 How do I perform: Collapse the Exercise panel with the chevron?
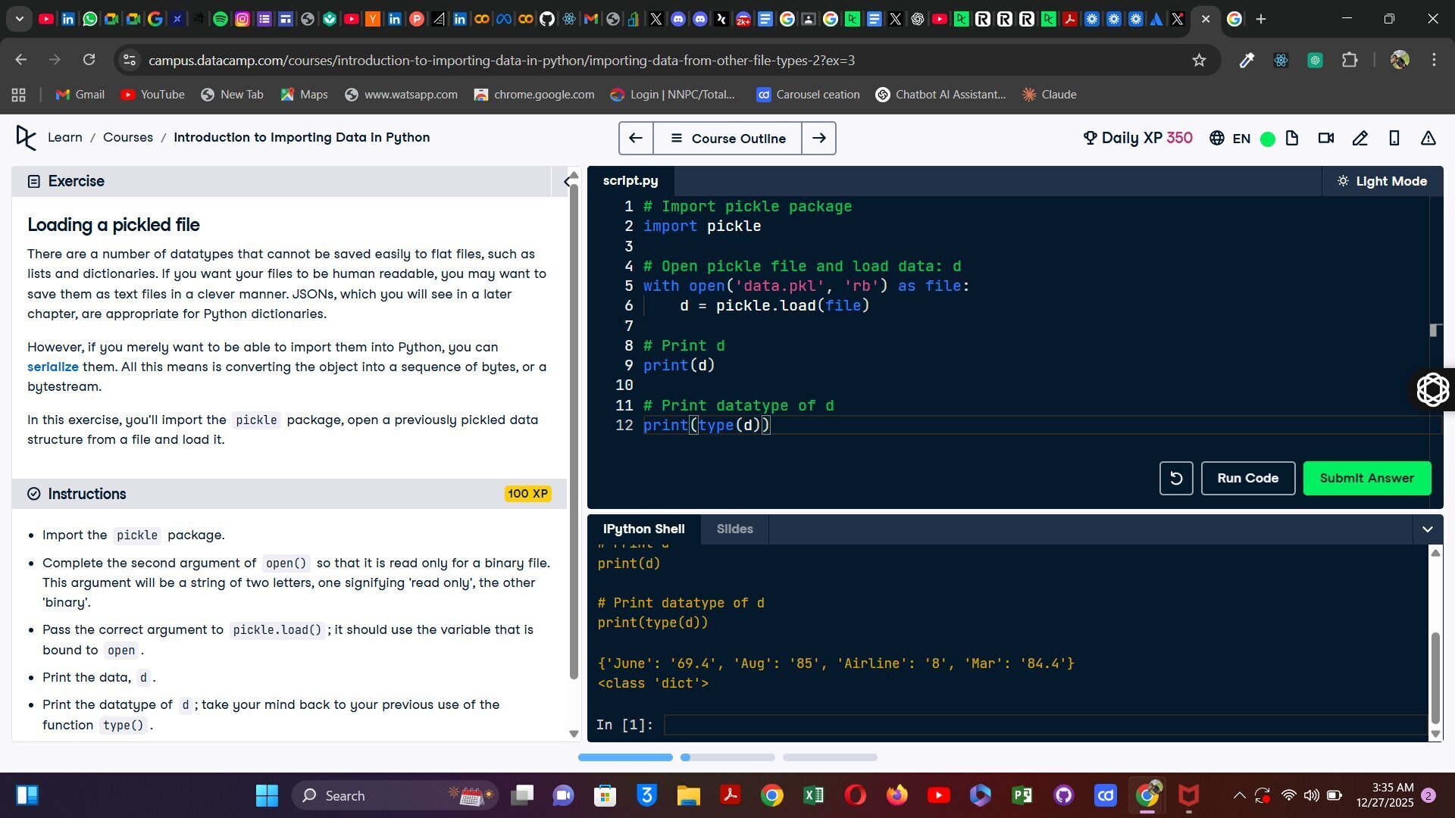(x=568, y=181)
